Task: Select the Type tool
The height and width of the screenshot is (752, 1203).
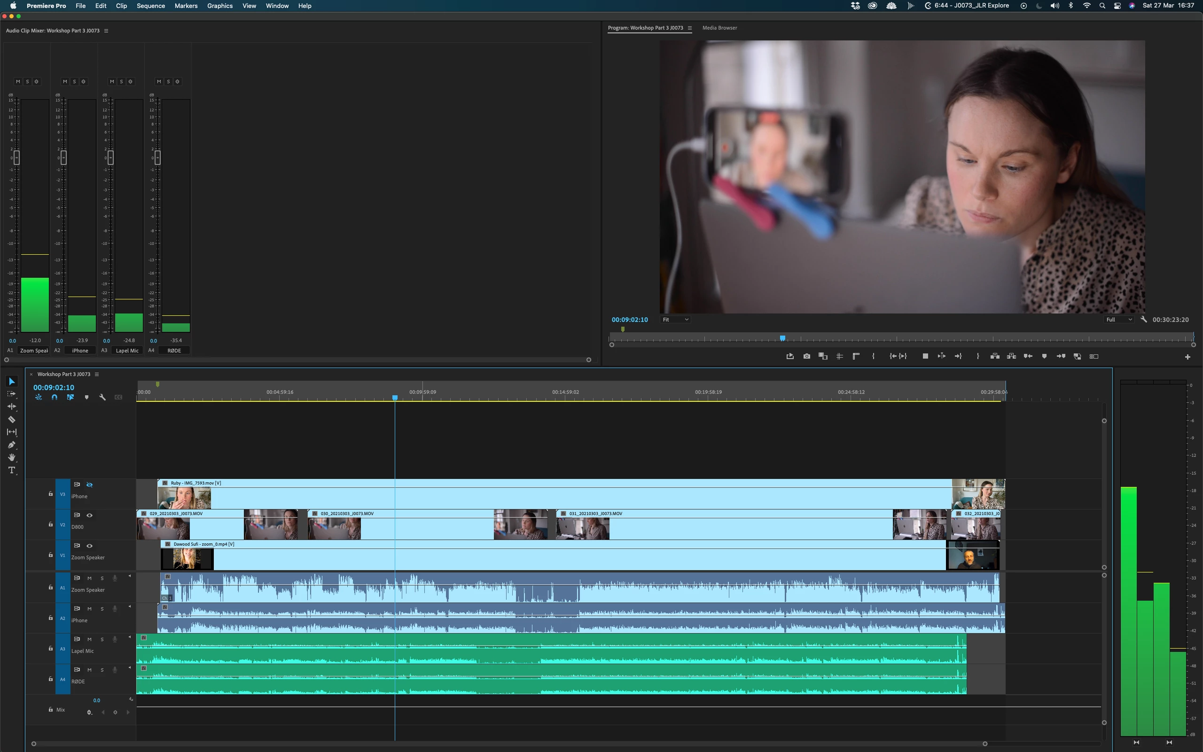Action: click(x=12, y=470)
